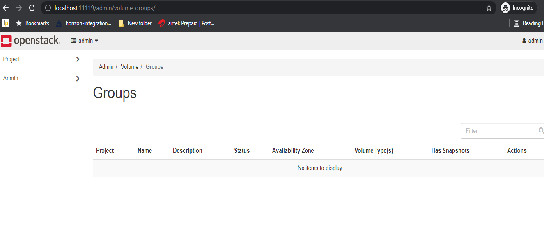544x250 pixels.
Task: Click the Admin breadcrumb link
Action: tap(106, 67)
